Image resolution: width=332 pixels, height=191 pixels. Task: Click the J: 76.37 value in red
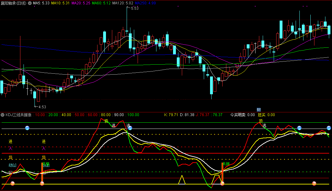pyautogui.click(x=203, y=115)
